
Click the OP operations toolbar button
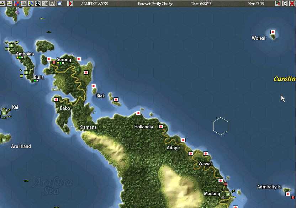click(x=45, y=4)
